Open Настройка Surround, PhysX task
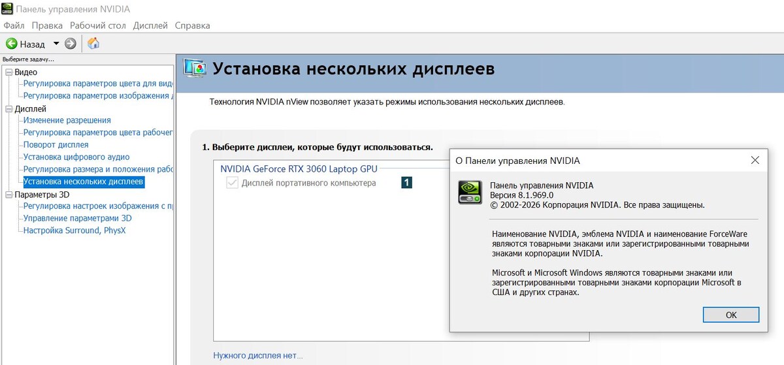The width and height of the screenshot is (784, 365). (74, 230)
